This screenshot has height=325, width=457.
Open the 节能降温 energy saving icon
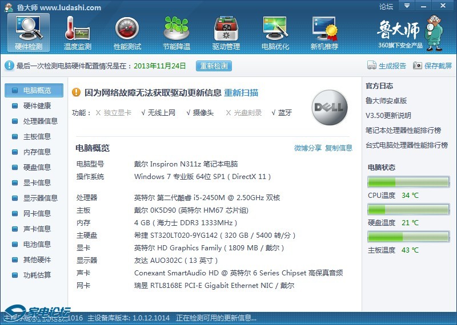click(177, 29)
